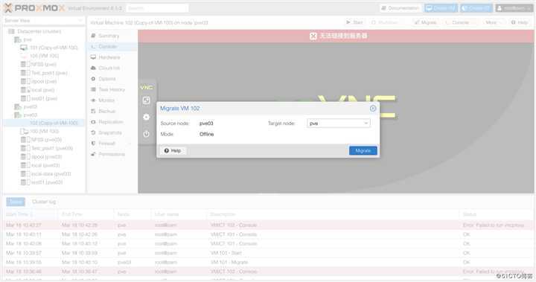This screenshot has height=282, width=536.
Task: Click the VNC fullscreen icon
Action: (147, 100)
